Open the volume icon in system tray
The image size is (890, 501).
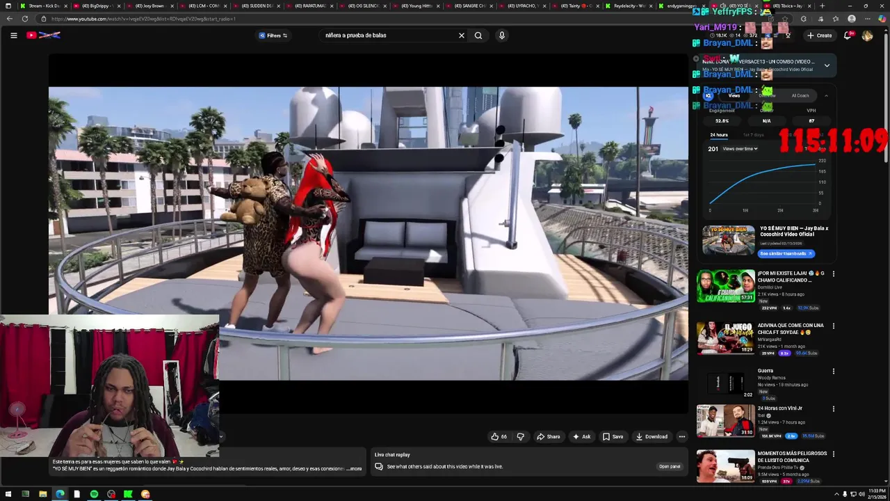pyautogui.click(x=861, y=494)
